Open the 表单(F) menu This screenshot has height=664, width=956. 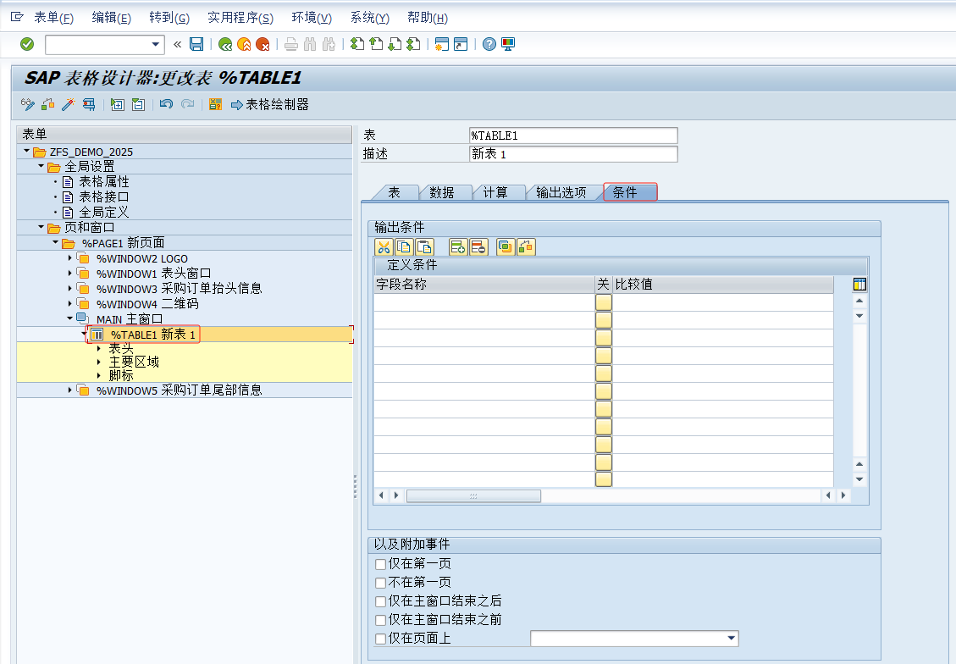pyautogui.click(x=53, y=18)
